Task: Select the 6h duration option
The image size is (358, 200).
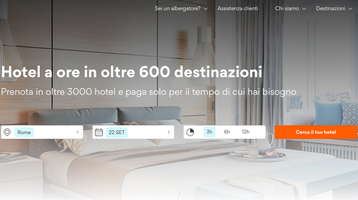Action: tap(227, 132)
